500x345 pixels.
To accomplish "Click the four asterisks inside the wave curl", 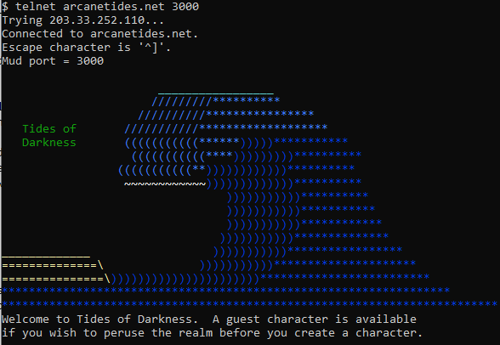I will [x=219, y=155].
